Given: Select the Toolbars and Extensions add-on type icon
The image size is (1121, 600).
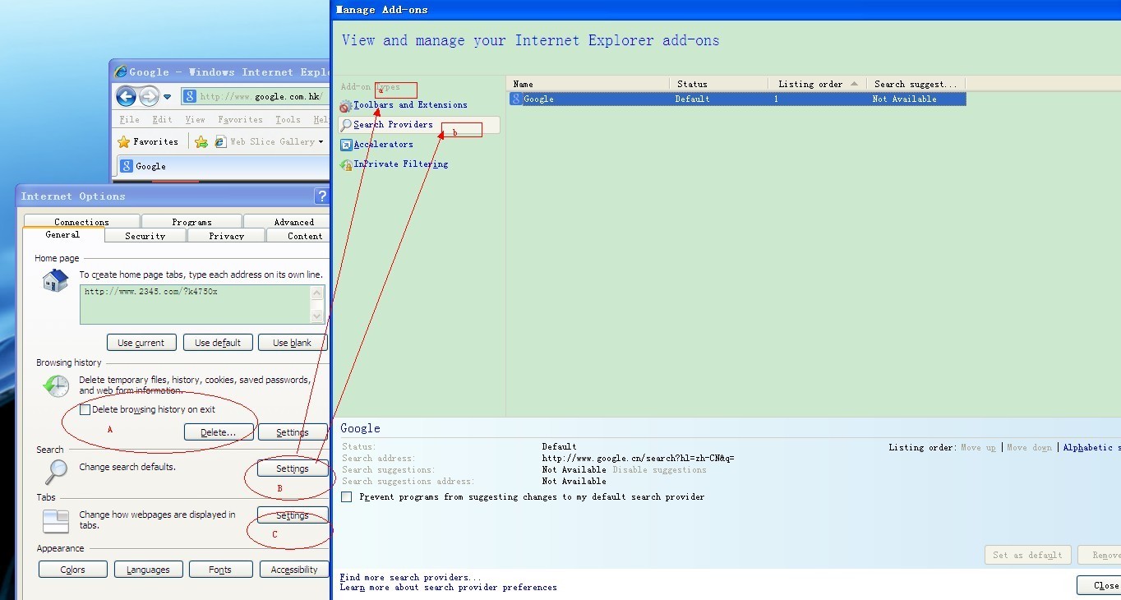Looking at the screenshot, I should click(345, 106).
